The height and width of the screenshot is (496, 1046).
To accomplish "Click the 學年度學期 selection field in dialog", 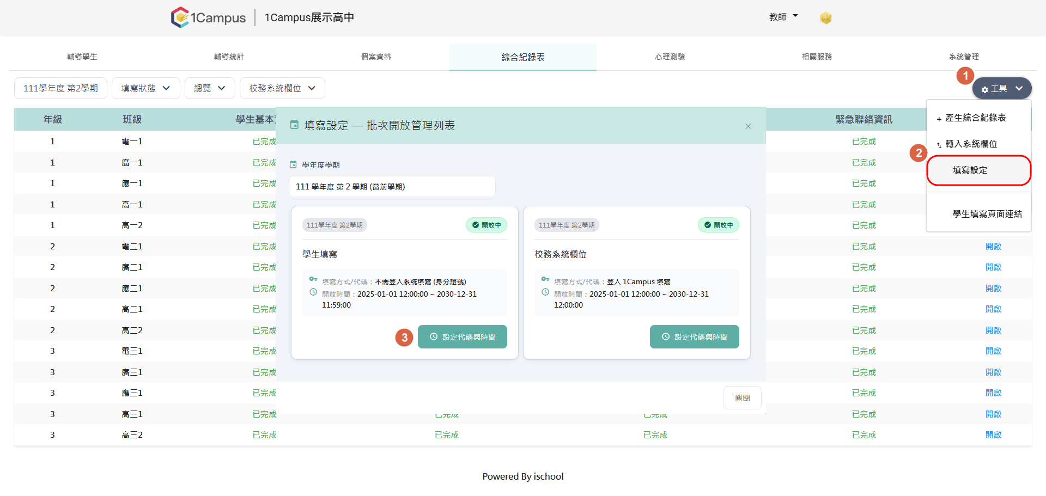I will (x=392, y=187).
